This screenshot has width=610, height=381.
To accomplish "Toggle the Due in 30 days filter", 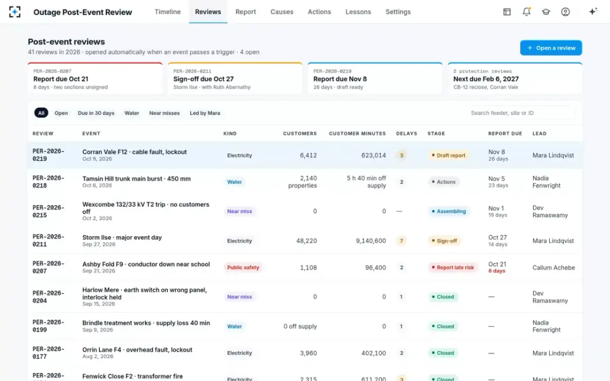I will tap(96, 113).
